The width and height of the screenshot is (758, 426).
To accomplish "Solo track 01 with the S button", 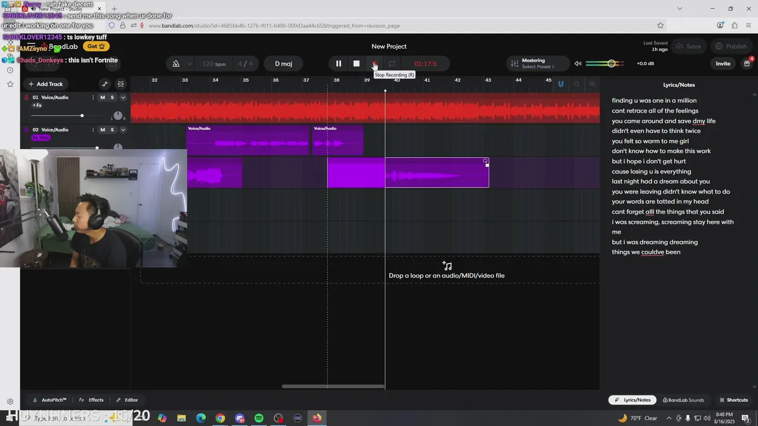I will [112, 97].
